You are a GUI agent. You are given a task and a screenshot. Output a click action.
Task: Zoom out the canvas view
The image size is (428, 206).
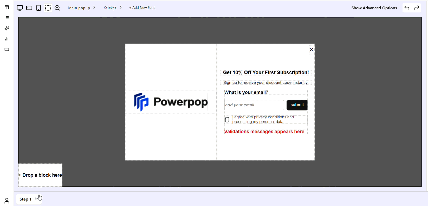tap(57, 8)
